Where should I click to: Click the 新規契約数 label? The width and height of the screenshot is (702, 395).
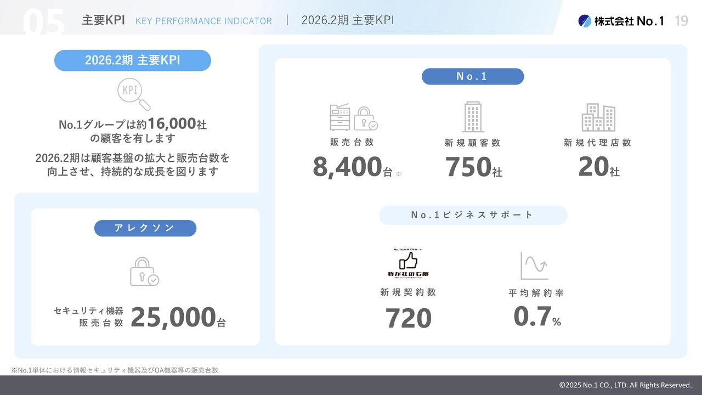click(x=409, y=292)
